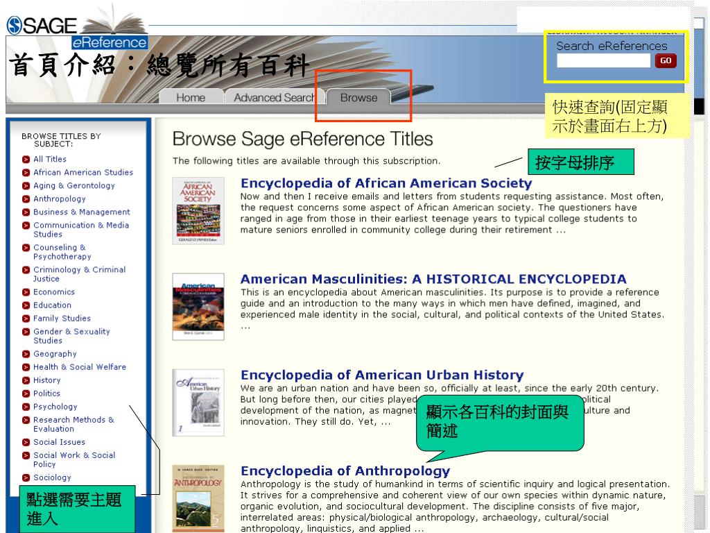
Task: Click the American Masculinities book cover
Action: coord(198,306)
